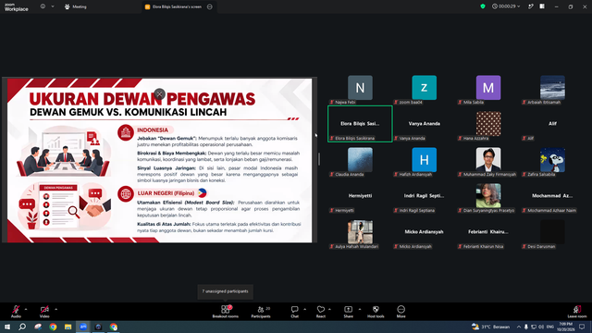Select Elora Bilqis Saskirana's highlighted tile

tap(360, 124)
